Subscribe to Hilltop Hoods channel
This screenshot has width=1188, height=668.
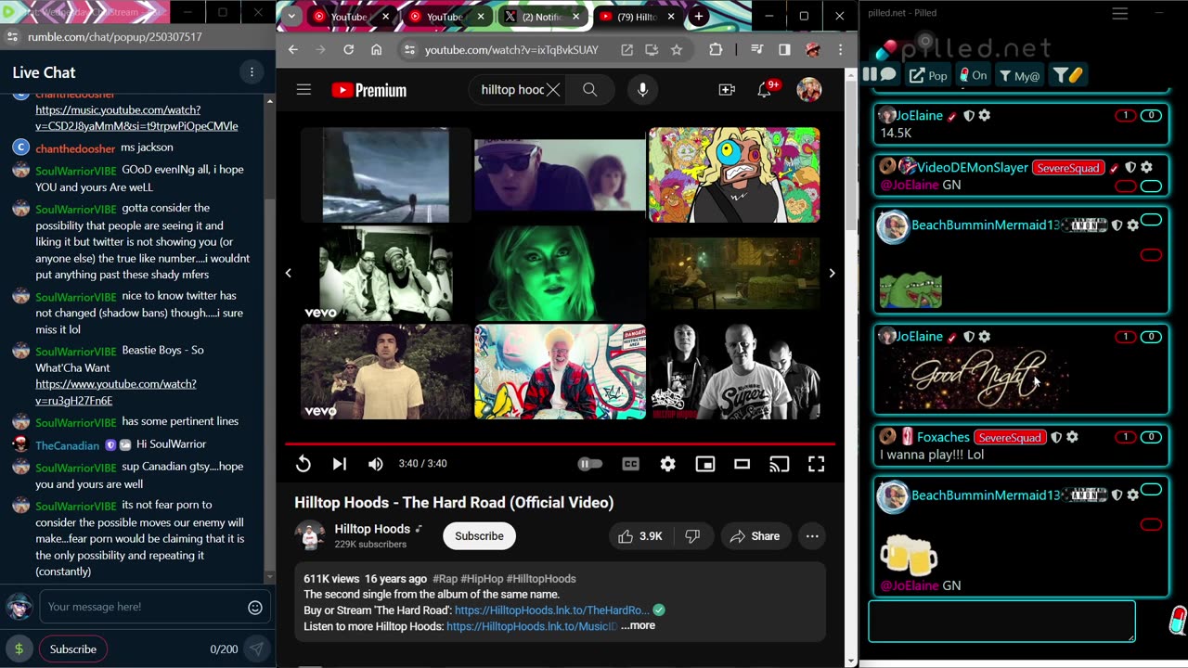tap(479, 536)
